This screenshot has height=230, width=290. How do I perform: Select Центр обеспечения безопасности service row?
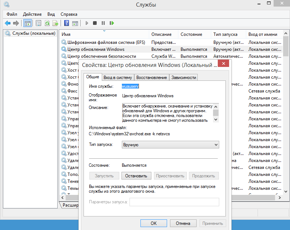point(171,56)
